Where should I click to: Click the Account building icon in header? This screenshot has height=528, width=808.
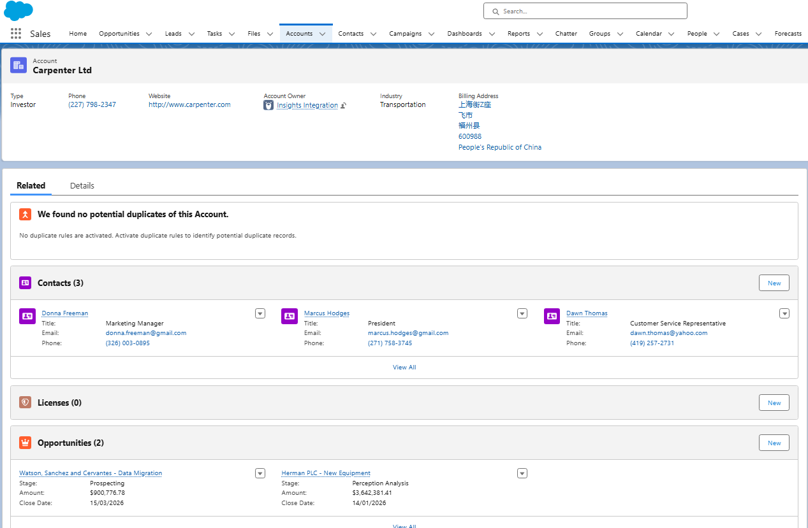(x=18, y=65)
